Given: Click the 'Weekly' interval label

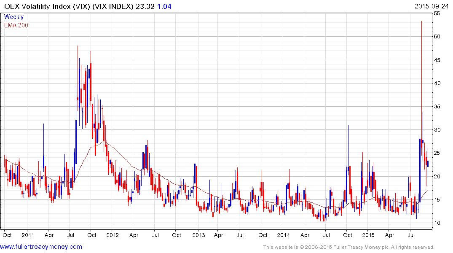Looking at the screenshot, I should pos(14,17).
